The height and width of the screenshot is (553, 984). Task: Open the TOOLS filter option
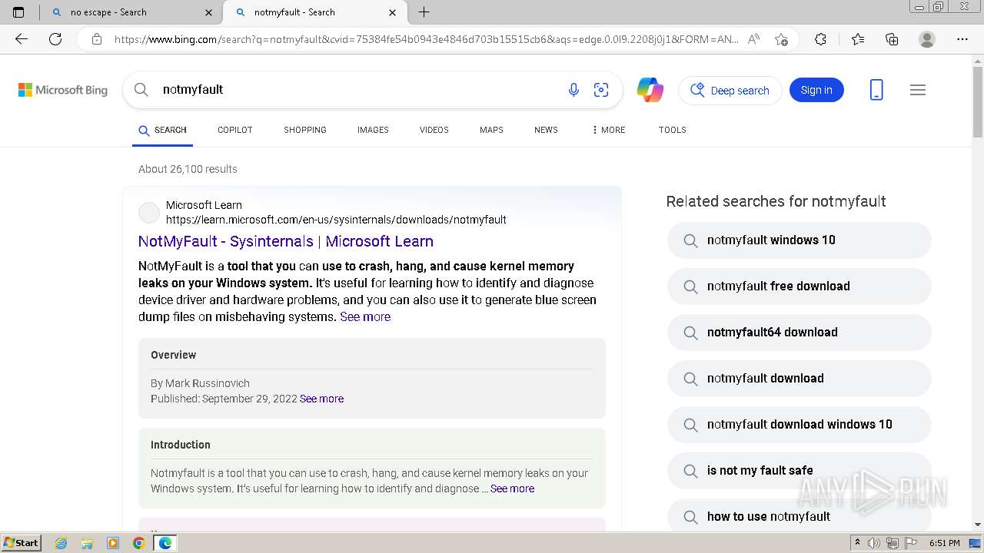point(673,130)
